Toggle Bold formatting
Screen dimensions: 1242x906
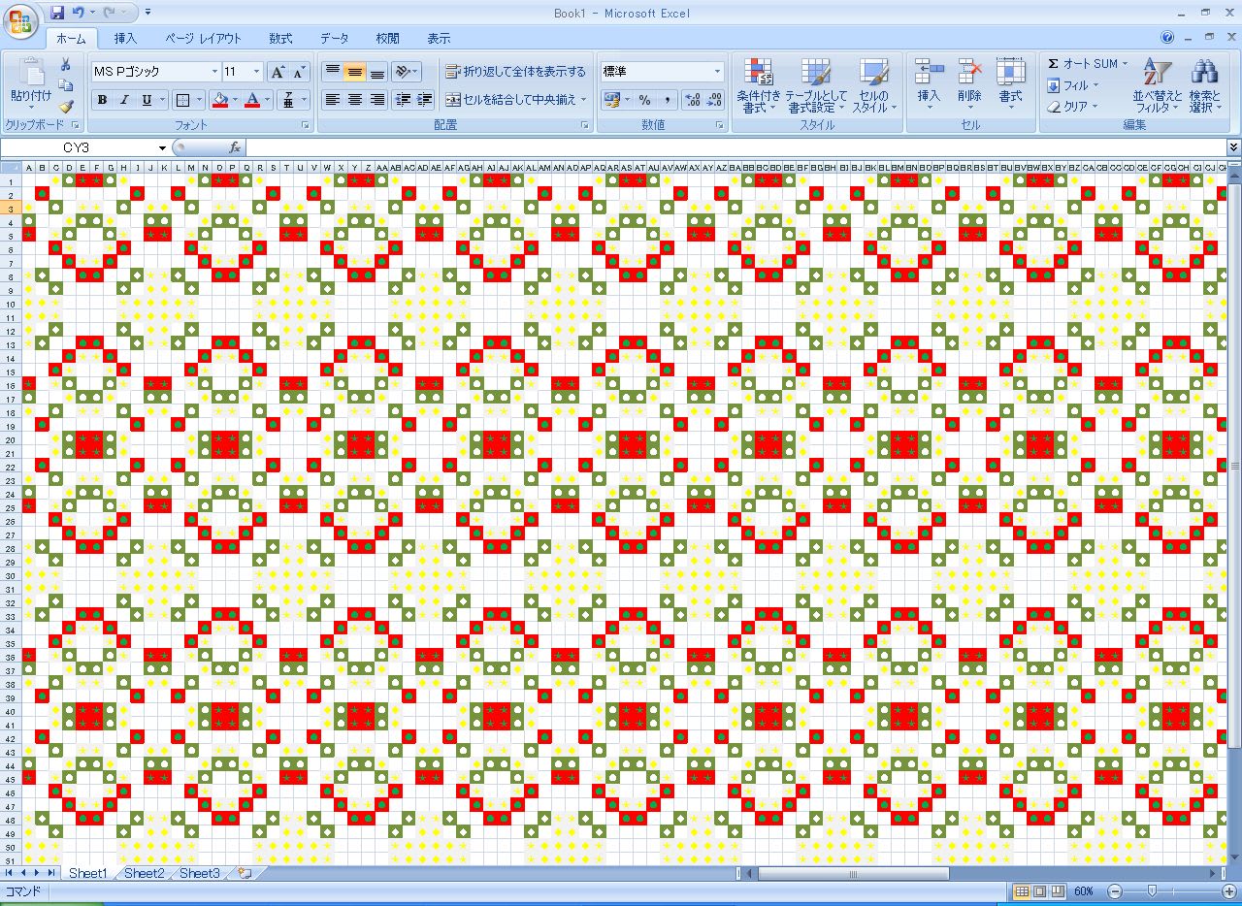(x=102, y=100)
